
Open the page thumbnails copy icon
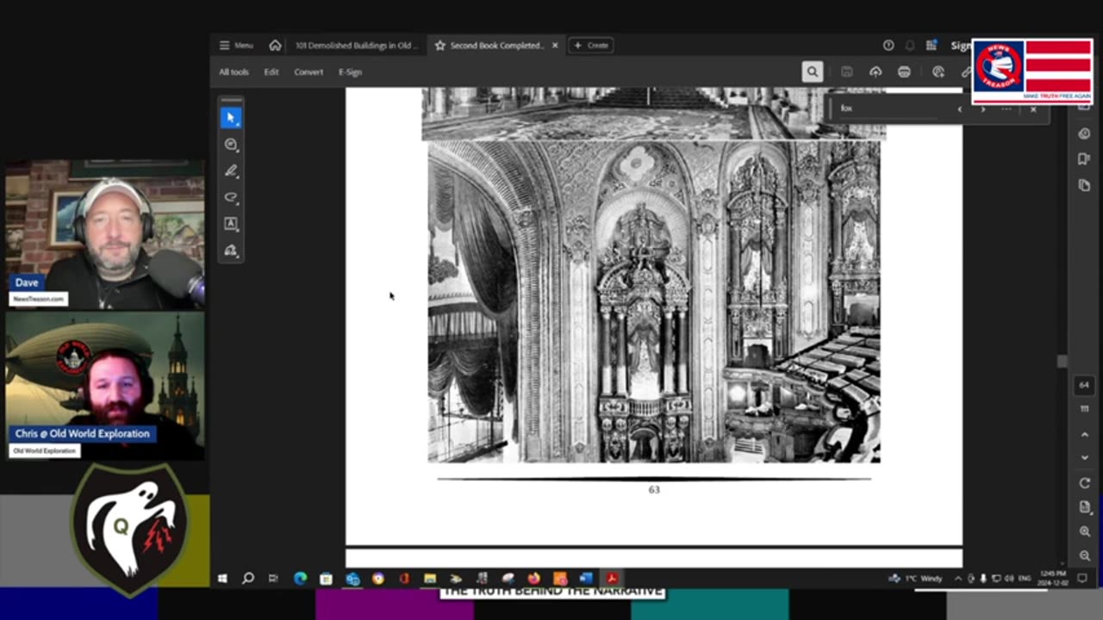[1084, 185]
